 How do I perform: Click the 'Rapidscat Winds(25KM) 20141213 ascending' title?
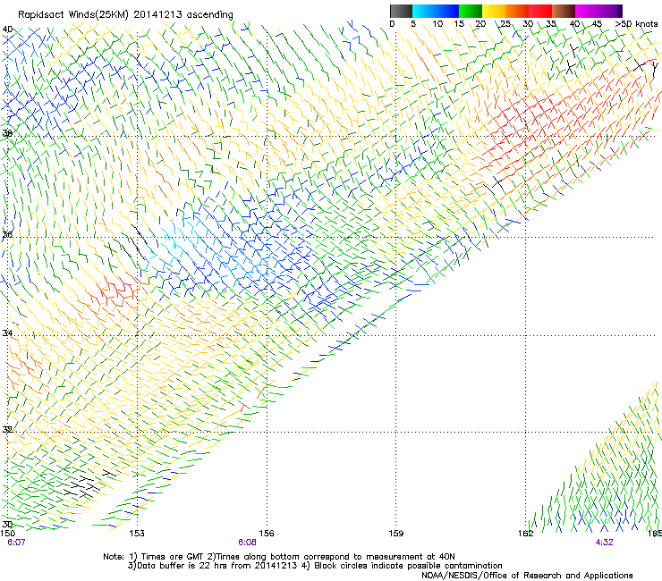coord(125,15)
